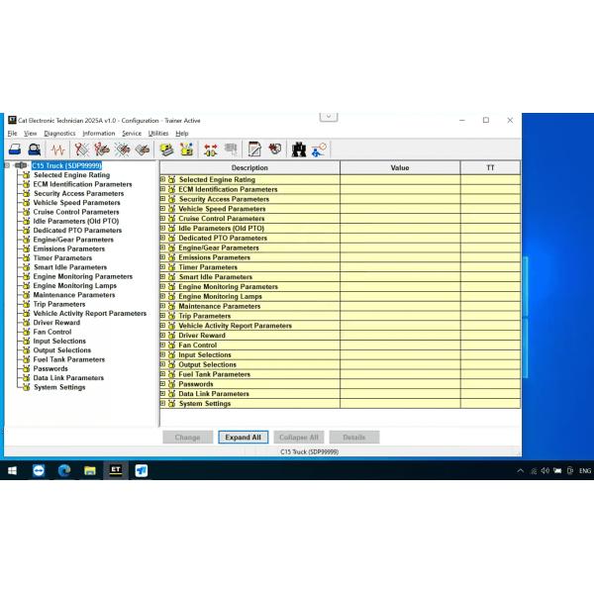The width and height of the screenshot is (594, 594).
Task: Click the Status Tool waveform icon
Action: pos(58,149)
